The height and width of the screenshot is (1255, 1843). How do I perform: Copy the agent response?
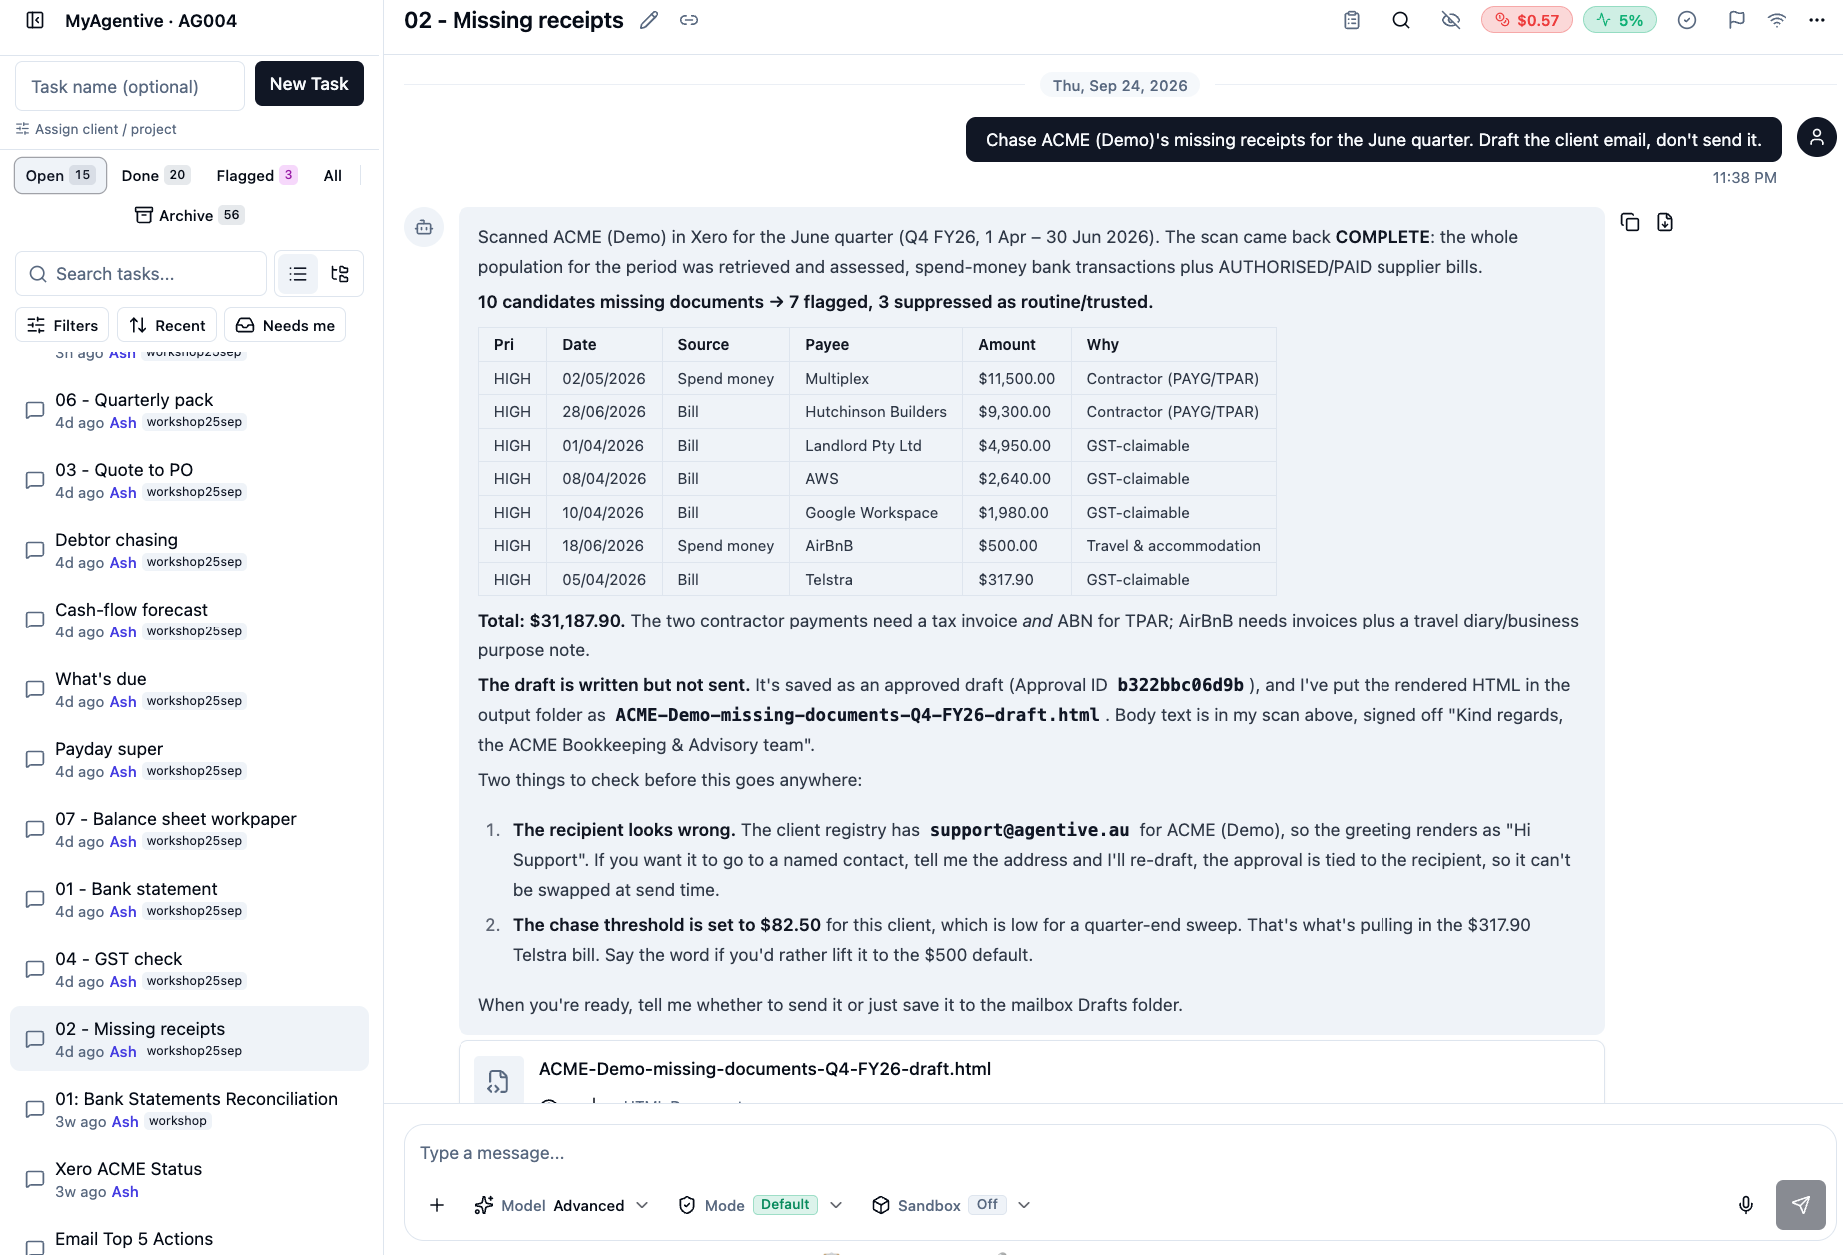(1630, 222)
